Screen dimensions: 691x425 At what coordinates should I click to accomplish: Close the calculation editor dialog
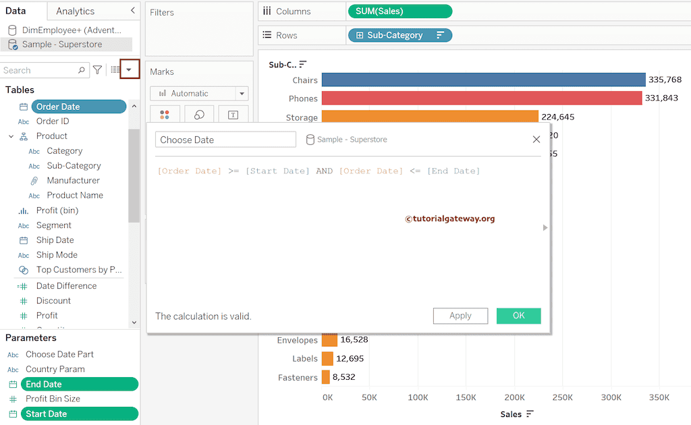[x=536, y=140]
